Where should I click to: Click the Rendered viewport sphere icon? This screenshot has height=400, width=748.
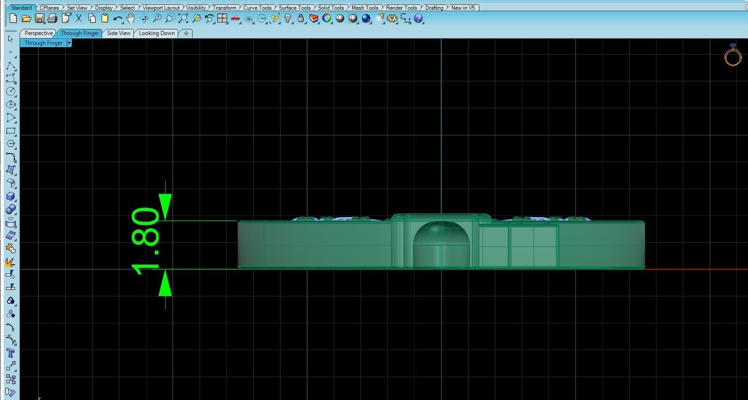(x=353, y=19)
